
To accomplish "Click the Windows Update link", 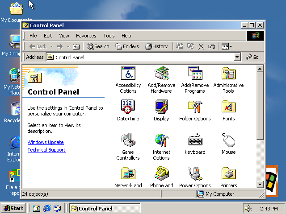I will [x=46, y=142].
